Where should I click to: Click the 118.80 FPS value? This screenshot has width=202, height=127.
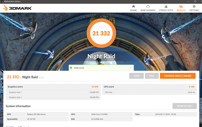coord(94,92)
